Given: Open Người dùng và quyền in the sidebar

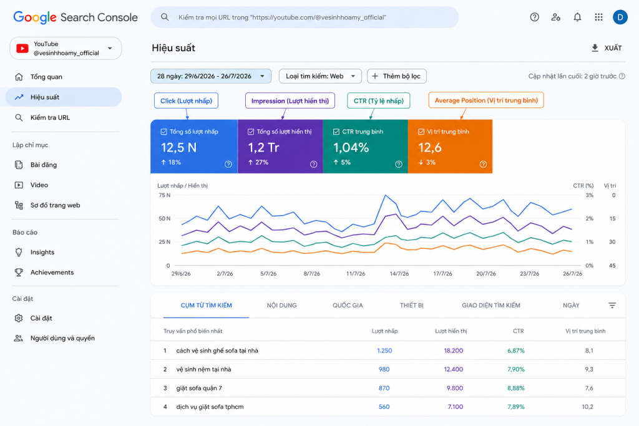Looking at the screenshot, I should [64, 338].
